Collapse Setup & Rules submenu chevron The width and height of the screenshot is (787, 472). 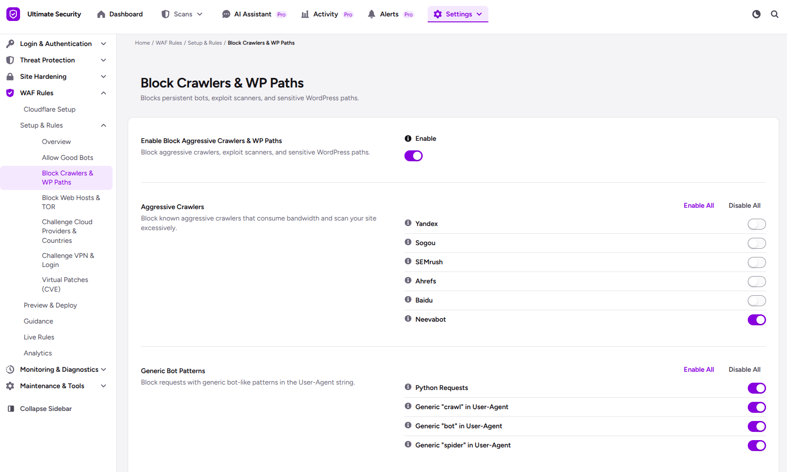click(104, 125)
